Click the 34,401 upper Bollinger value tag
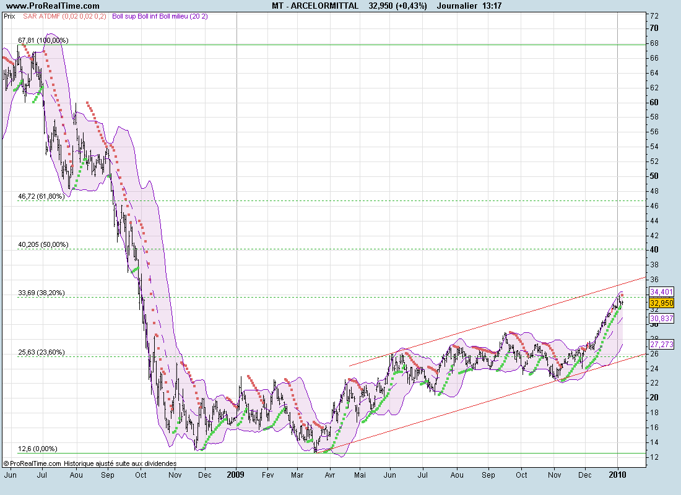 pyautogui.click(x=661, y=292)
